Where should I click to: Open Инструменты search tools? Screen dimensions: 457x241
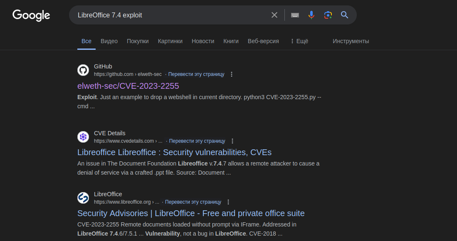click(x=351, y=41)
